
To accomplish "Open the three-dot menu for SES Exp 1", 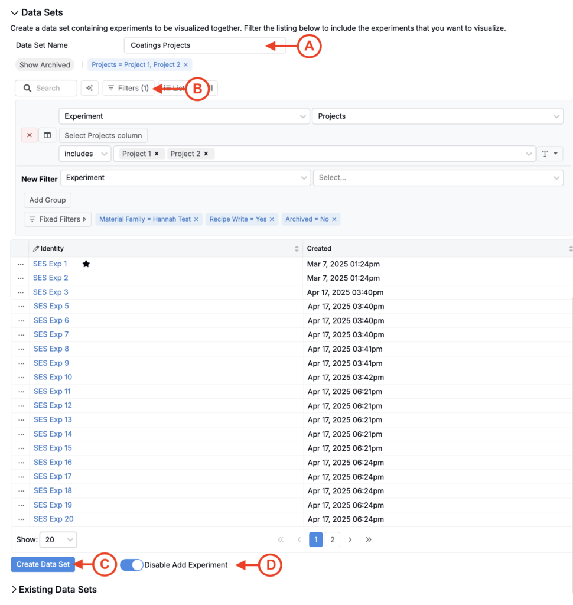I will click(x=21, y=264).
